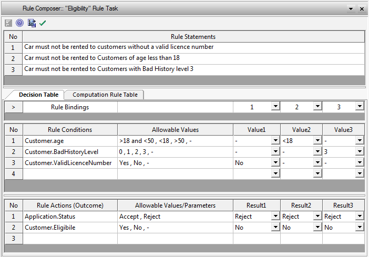This screenshot has height=257, width=369.
Task: Open Rule Bindings dropdown for column 2
Action: (x=317, y=106)
